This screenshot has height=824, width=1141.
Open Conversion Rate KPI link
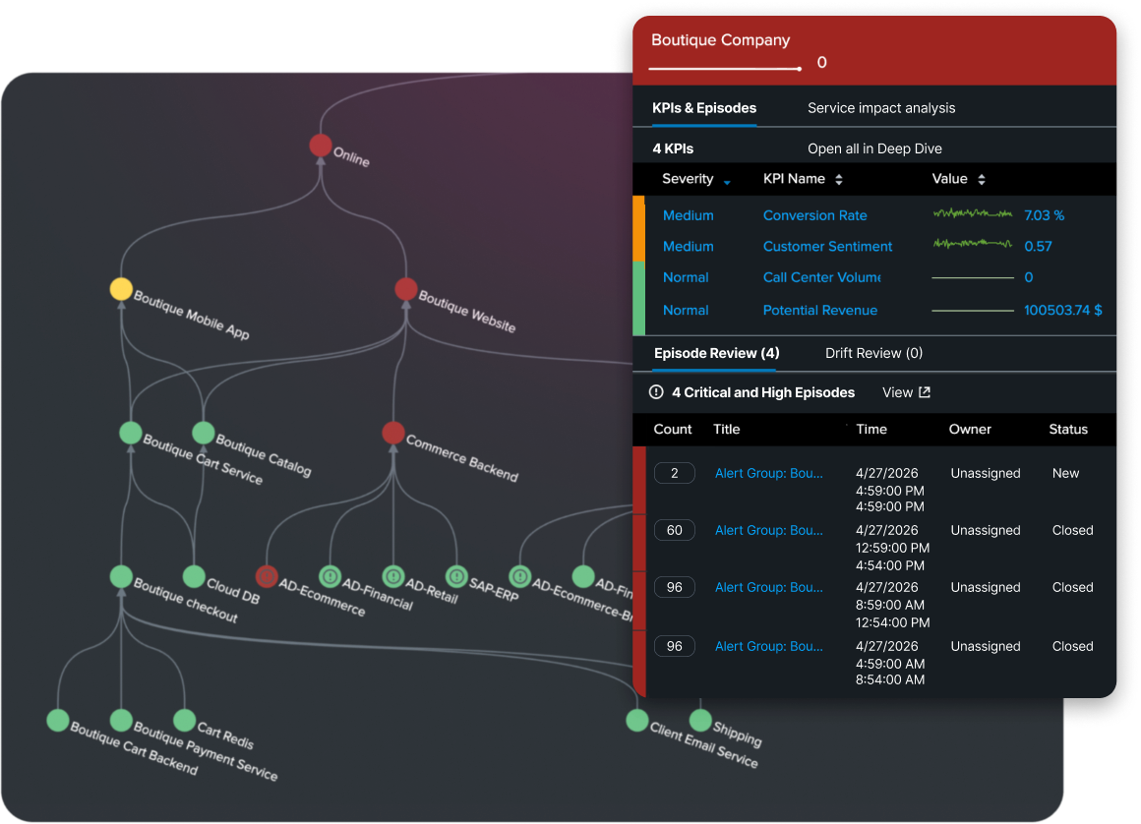point(814,215)
